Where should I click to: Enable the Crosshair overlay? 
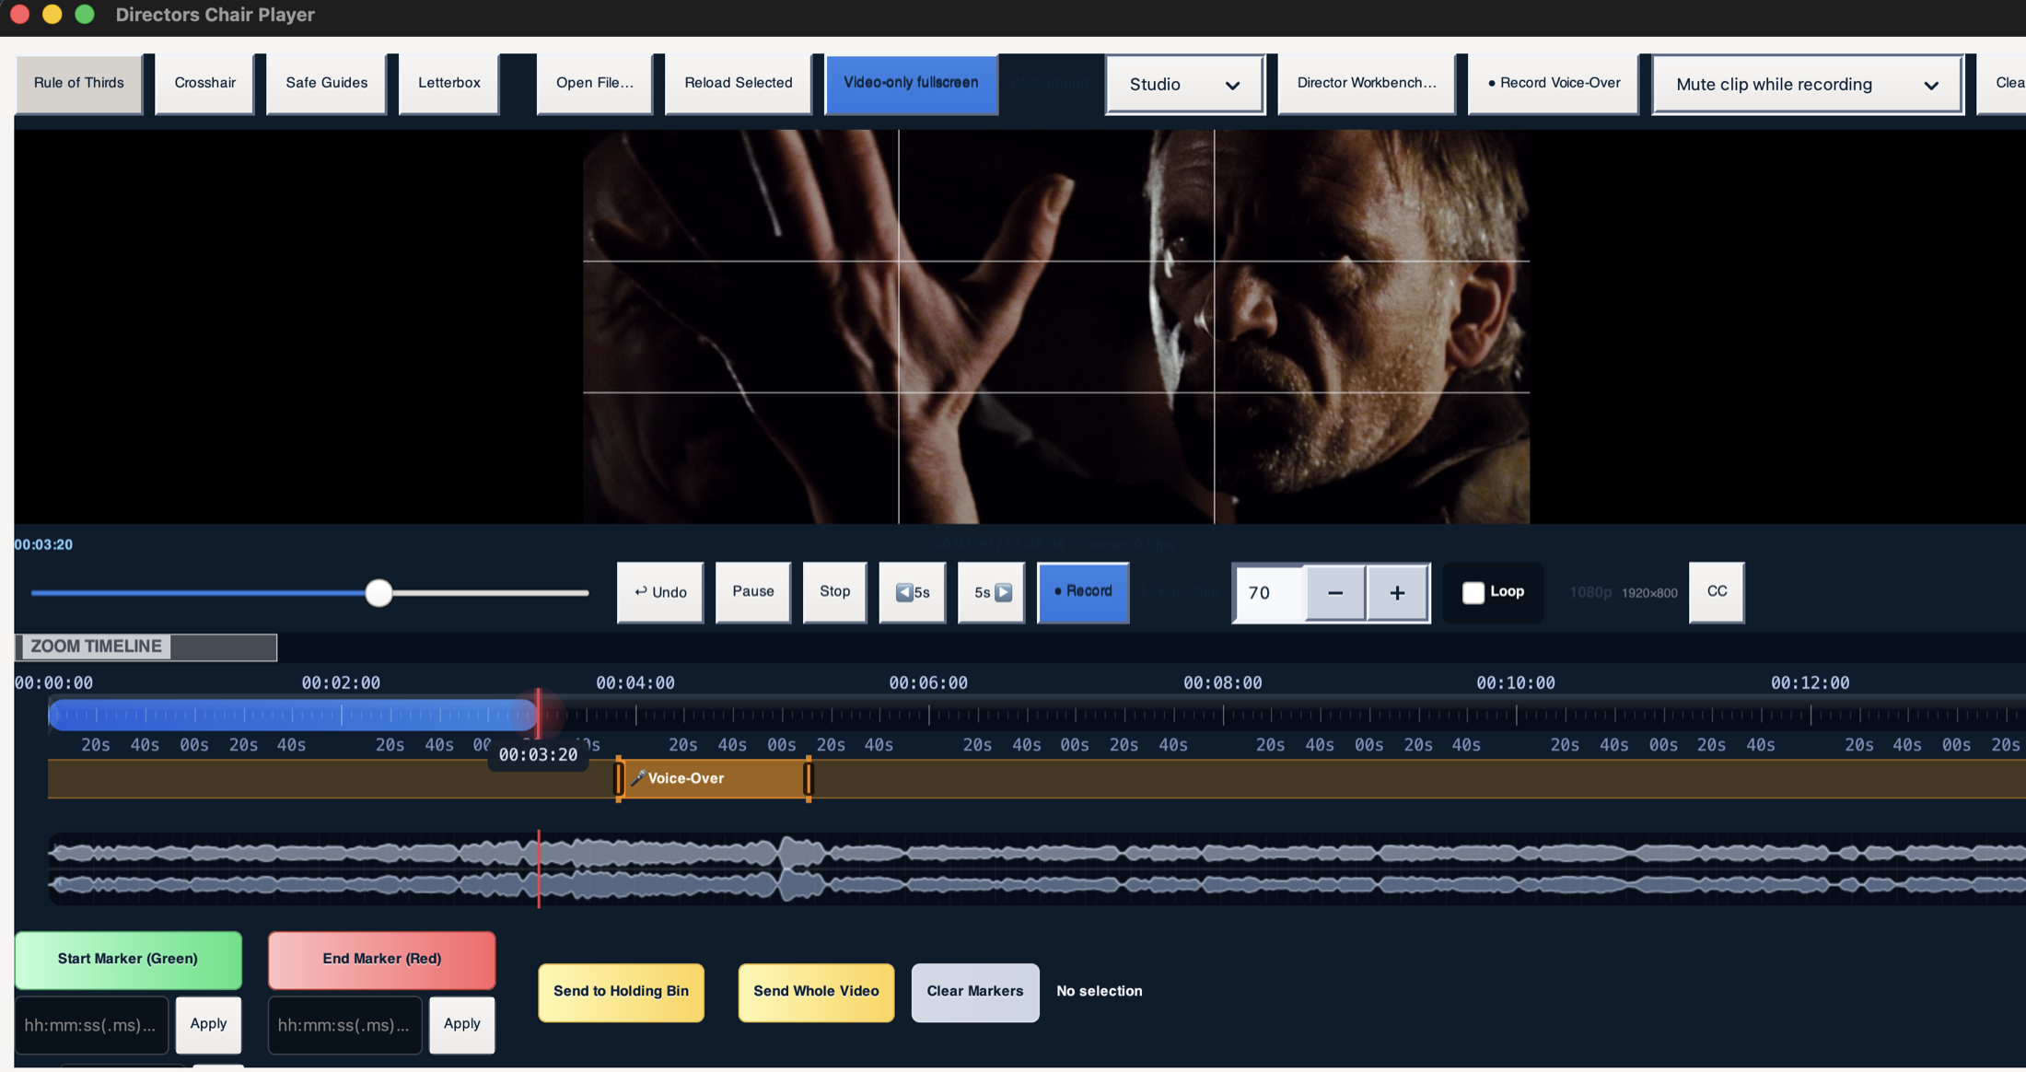(x=204, y=83)
